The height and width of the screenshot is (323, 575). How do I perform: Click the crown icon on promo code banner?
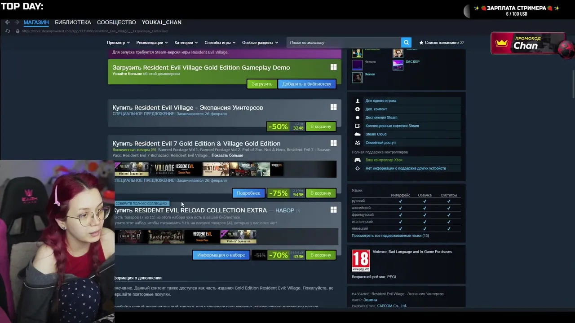[502, 44]
